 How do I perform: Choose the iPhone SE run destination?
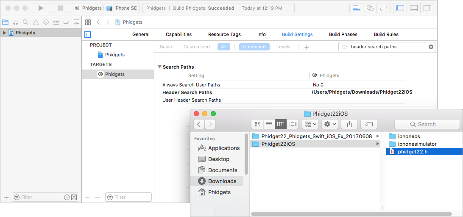click(x=121, y=8)
